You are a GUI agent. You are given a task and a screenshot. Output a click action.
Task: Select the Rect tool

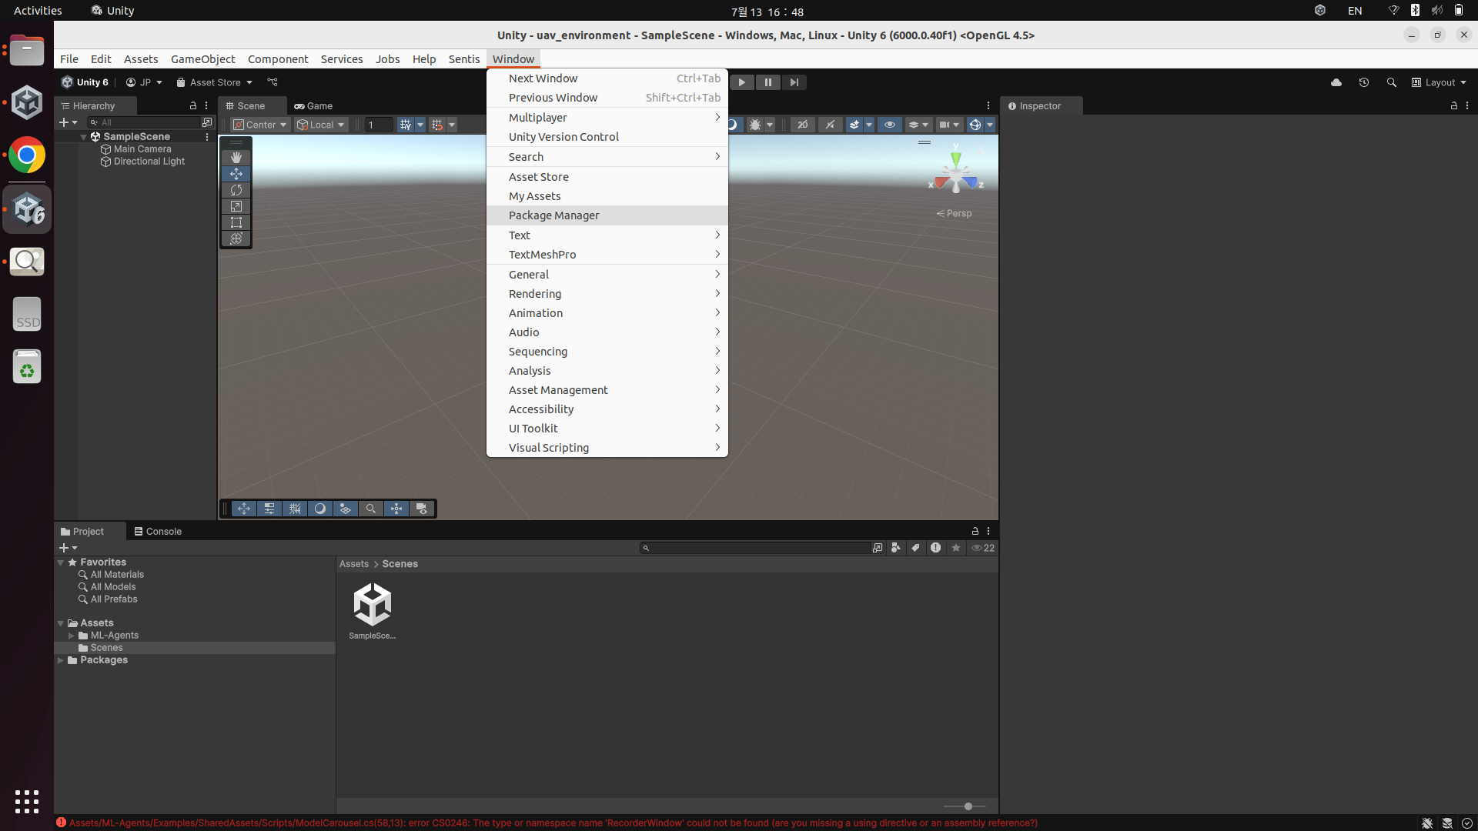point(236,222)
